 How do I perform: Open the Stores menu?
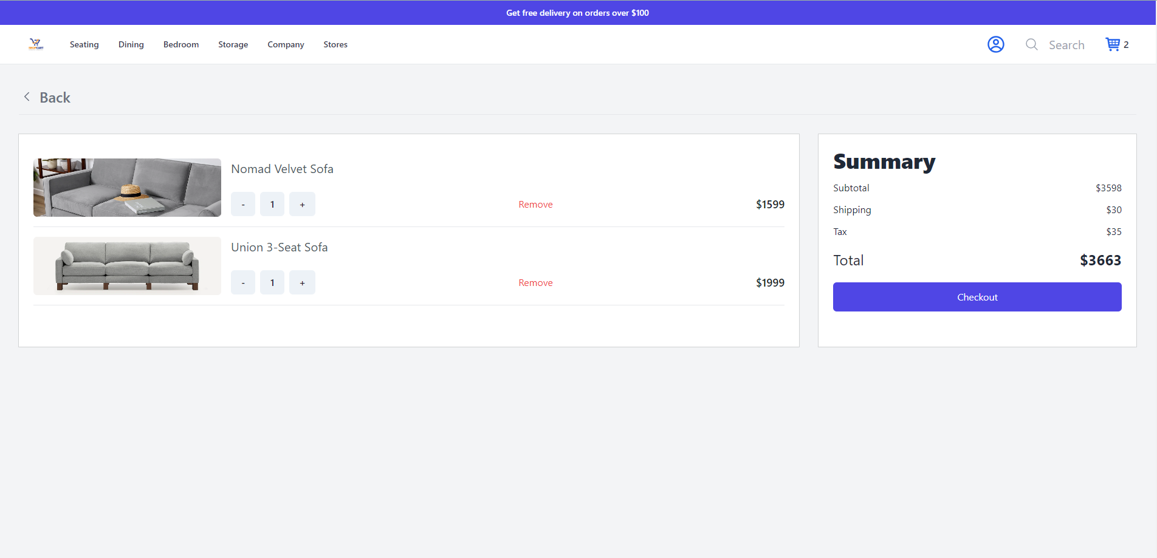pos(335,44)
